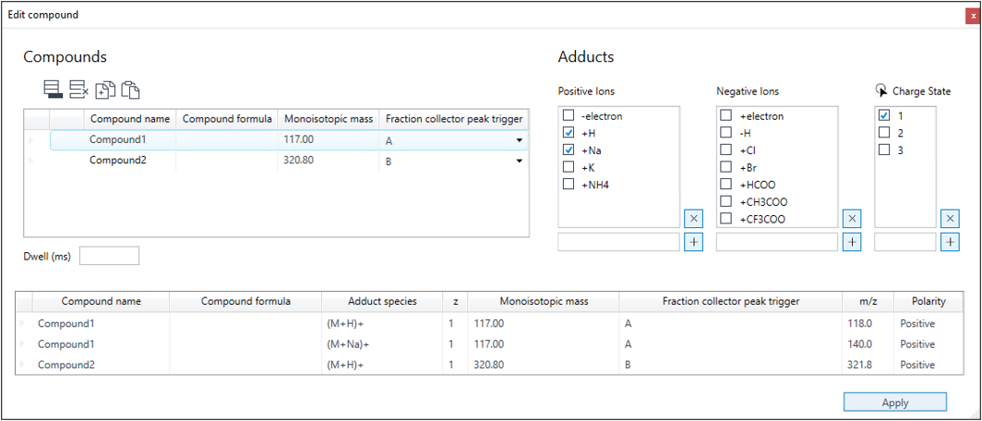This screenshot has height=421, width=982.
Task: Enable the +K positive ion checkbox
Action: (568, 167)
